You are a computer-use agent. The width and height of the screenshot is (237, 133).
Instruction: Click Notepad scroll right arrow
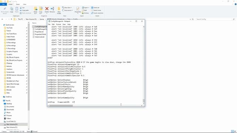coord(141,106)
